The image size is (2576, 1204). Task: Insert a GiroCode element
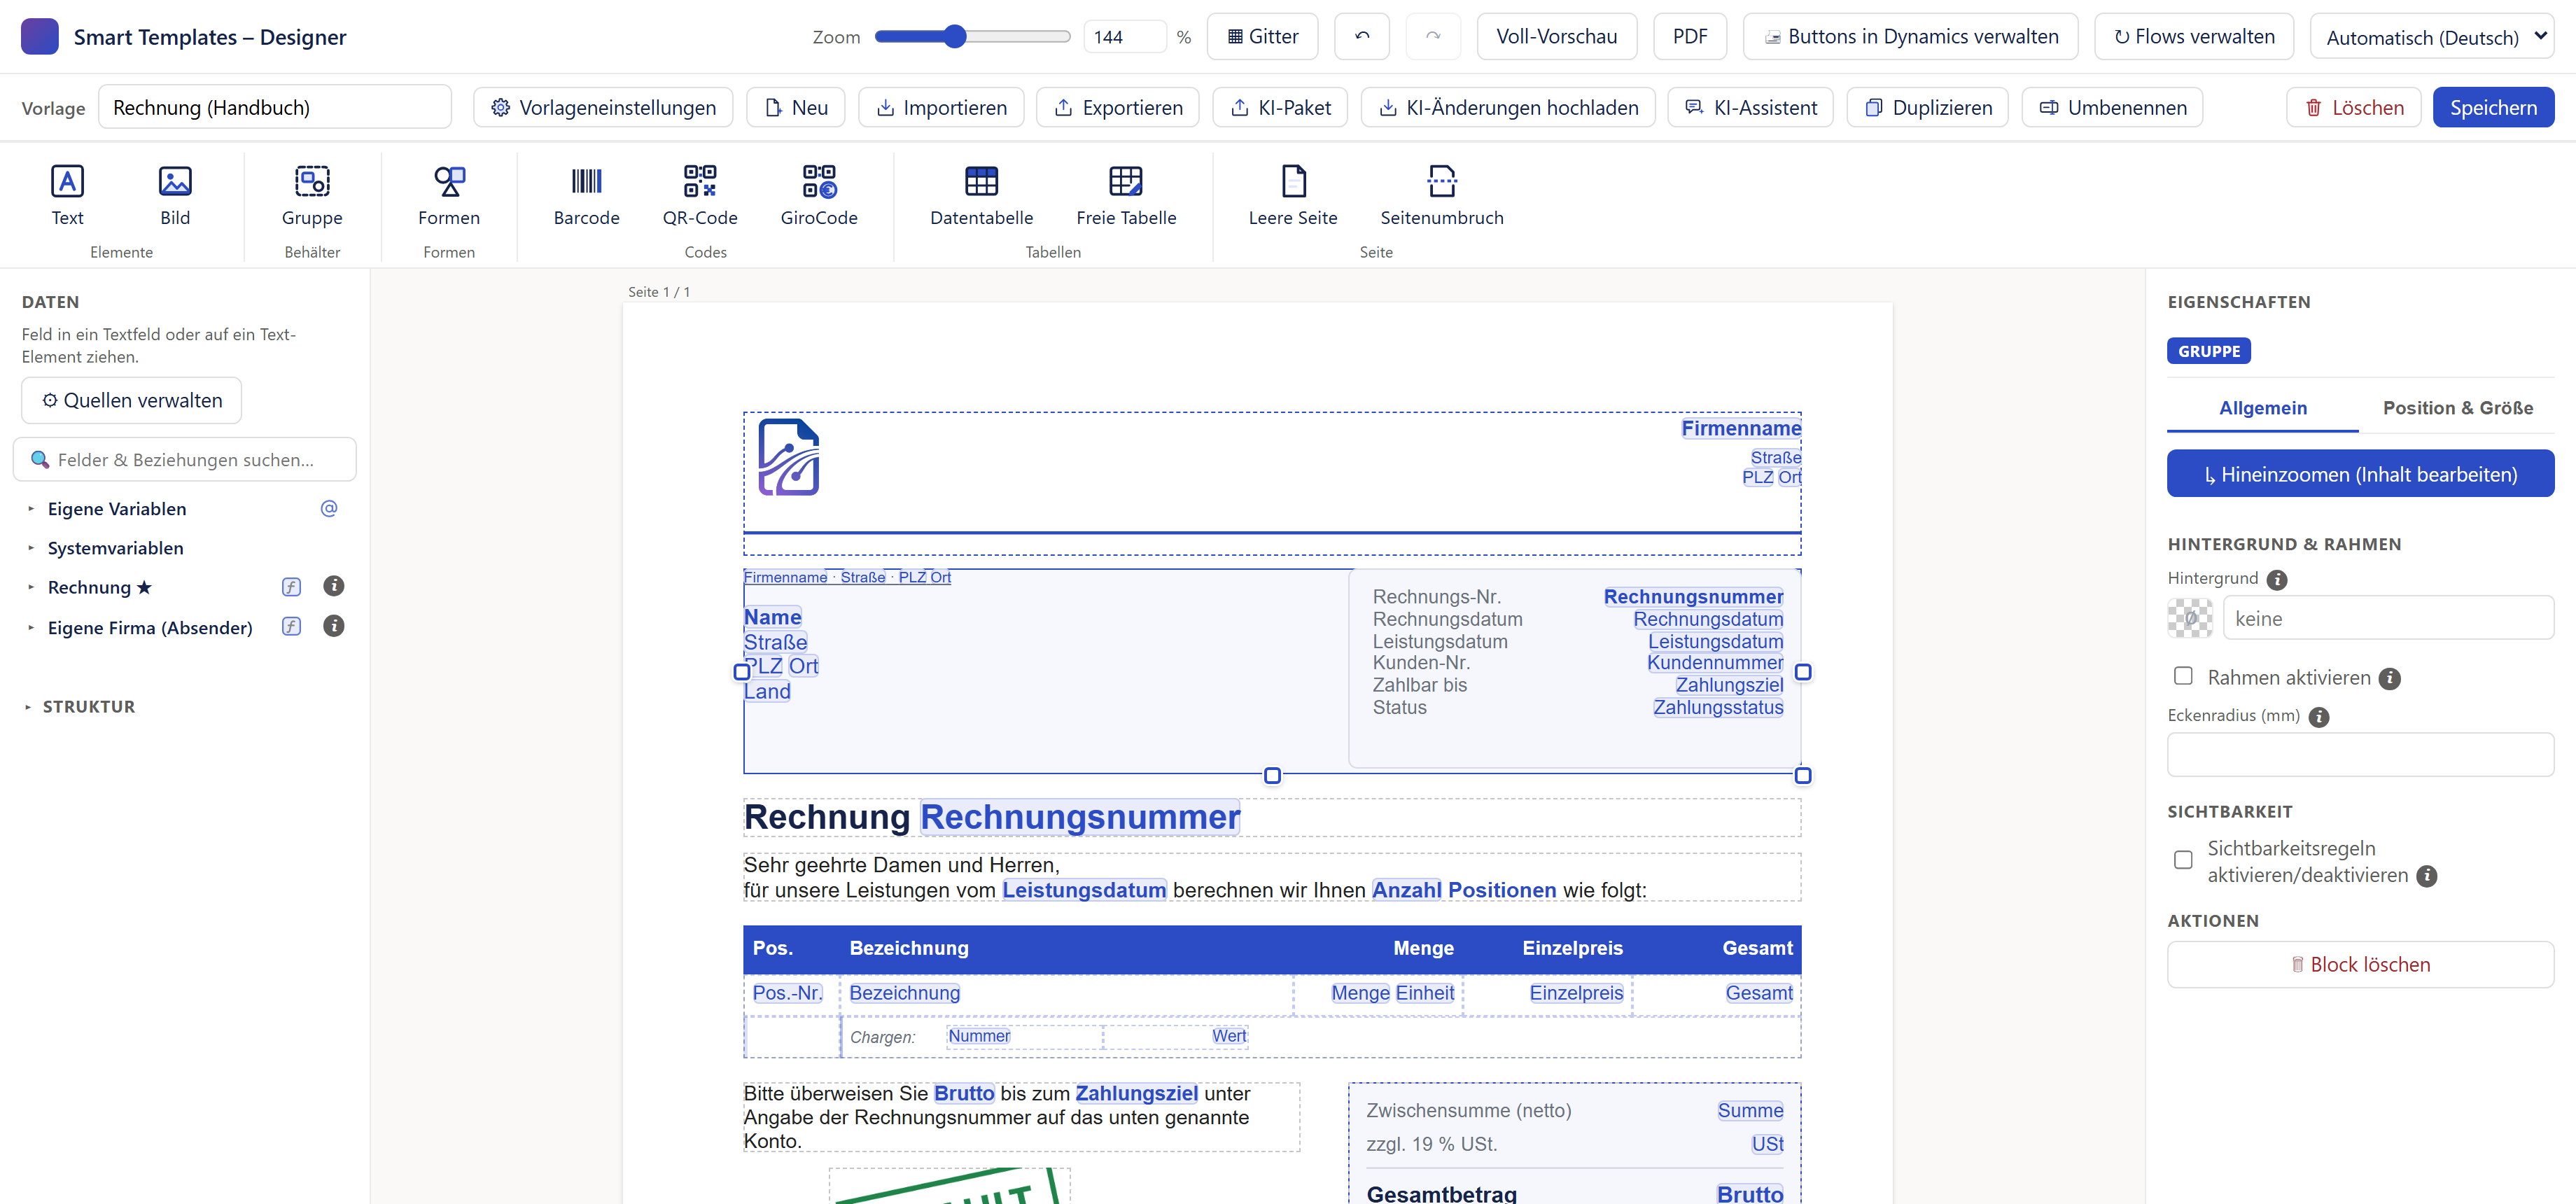tap(819, 195)
